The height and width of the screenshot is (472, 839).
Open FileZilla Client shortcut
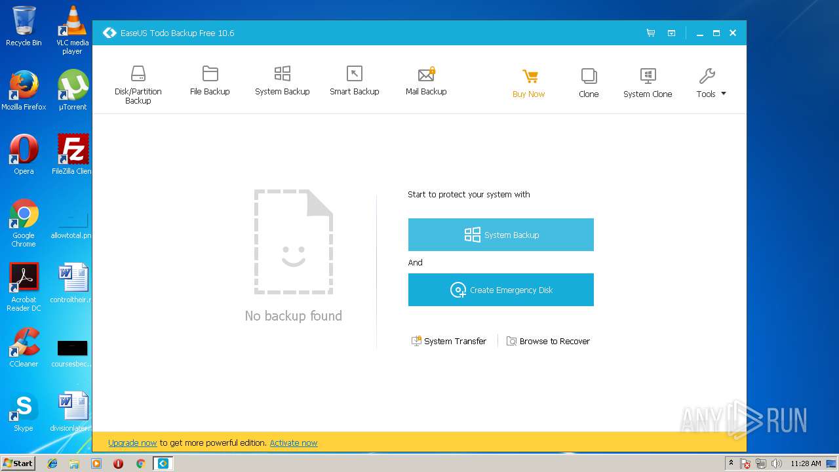pyautogui.click(x=72, y=155)
